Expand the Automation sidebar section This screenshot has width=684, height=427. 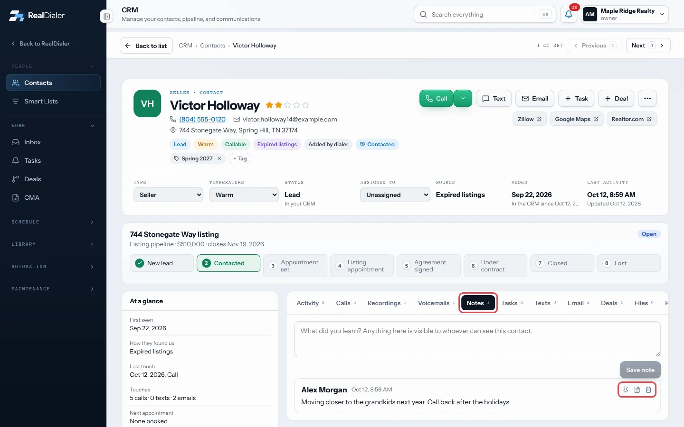(53, 267)
